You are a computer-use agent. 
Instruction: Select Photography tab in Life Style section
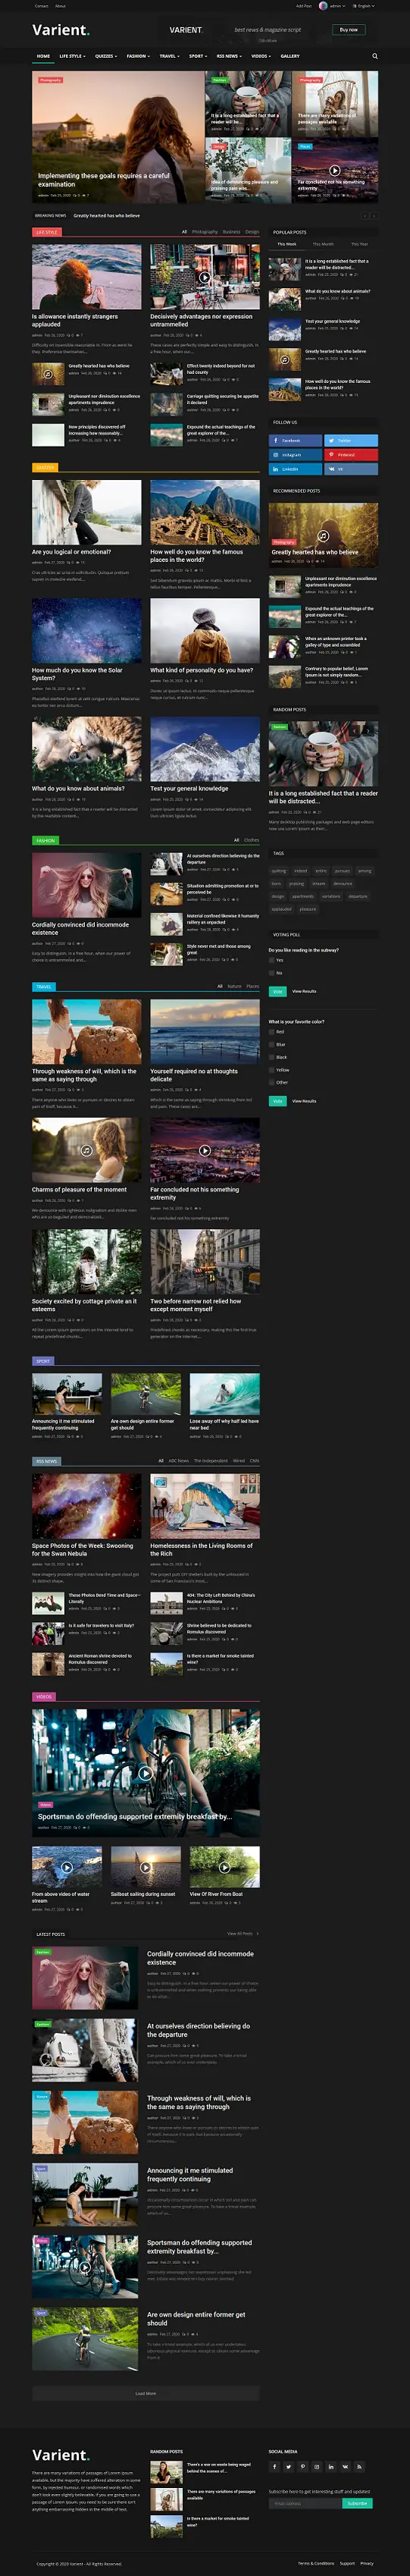pyautogui.click(x=205, y=232)
